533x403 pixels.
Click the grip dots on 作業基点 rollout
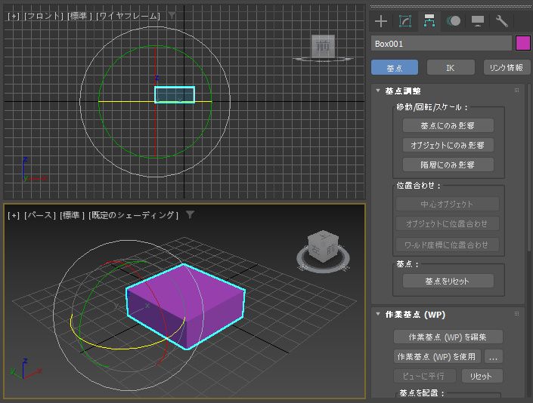click(516, 314)
